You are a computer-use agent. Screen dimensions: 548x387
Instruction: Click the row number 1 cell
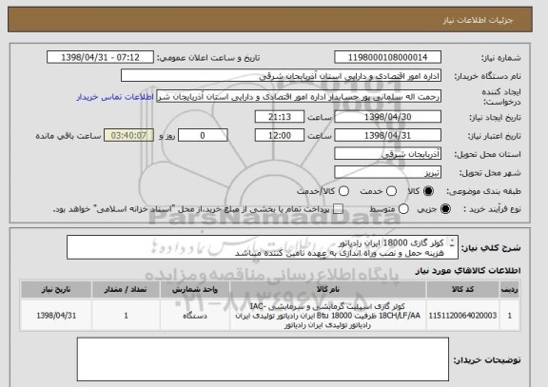(510, 316)
